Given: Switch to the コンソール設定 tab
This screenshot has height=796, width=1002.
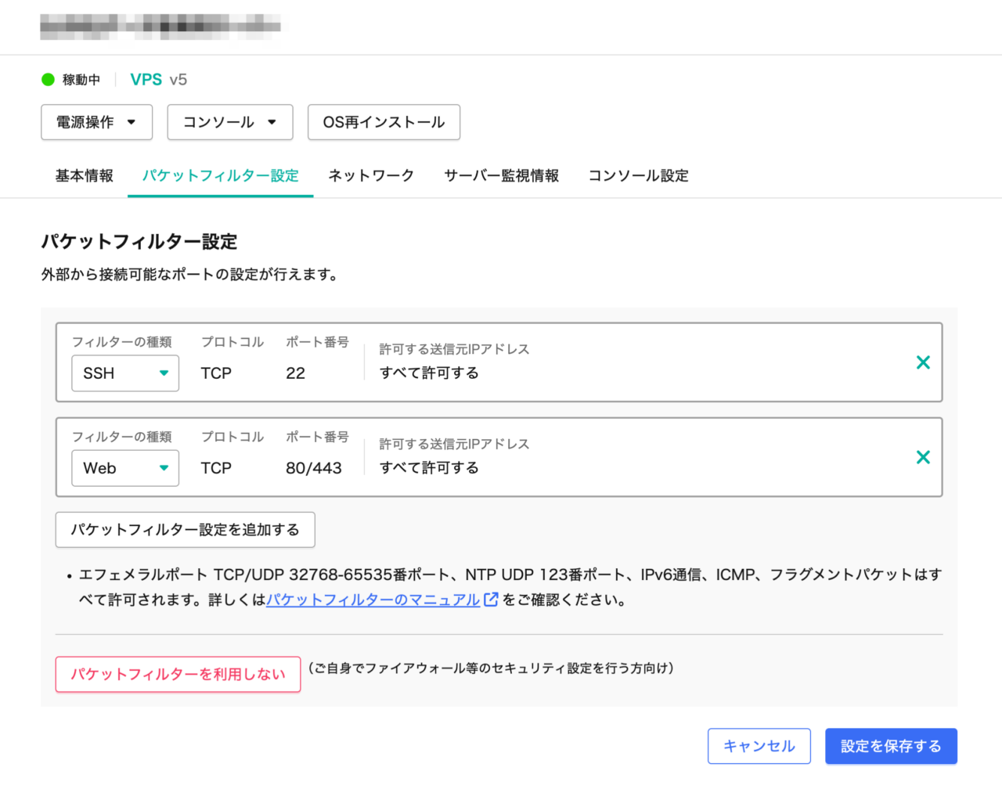Looking at the screenshot, I should [x=638, y=176].
